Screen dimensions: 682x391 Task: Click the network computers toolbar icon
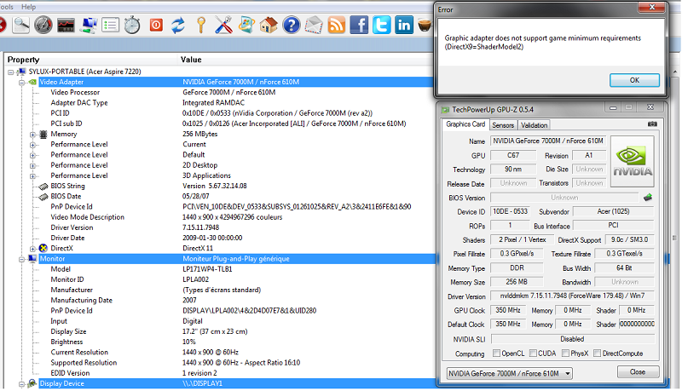click(x=89, y=26)
